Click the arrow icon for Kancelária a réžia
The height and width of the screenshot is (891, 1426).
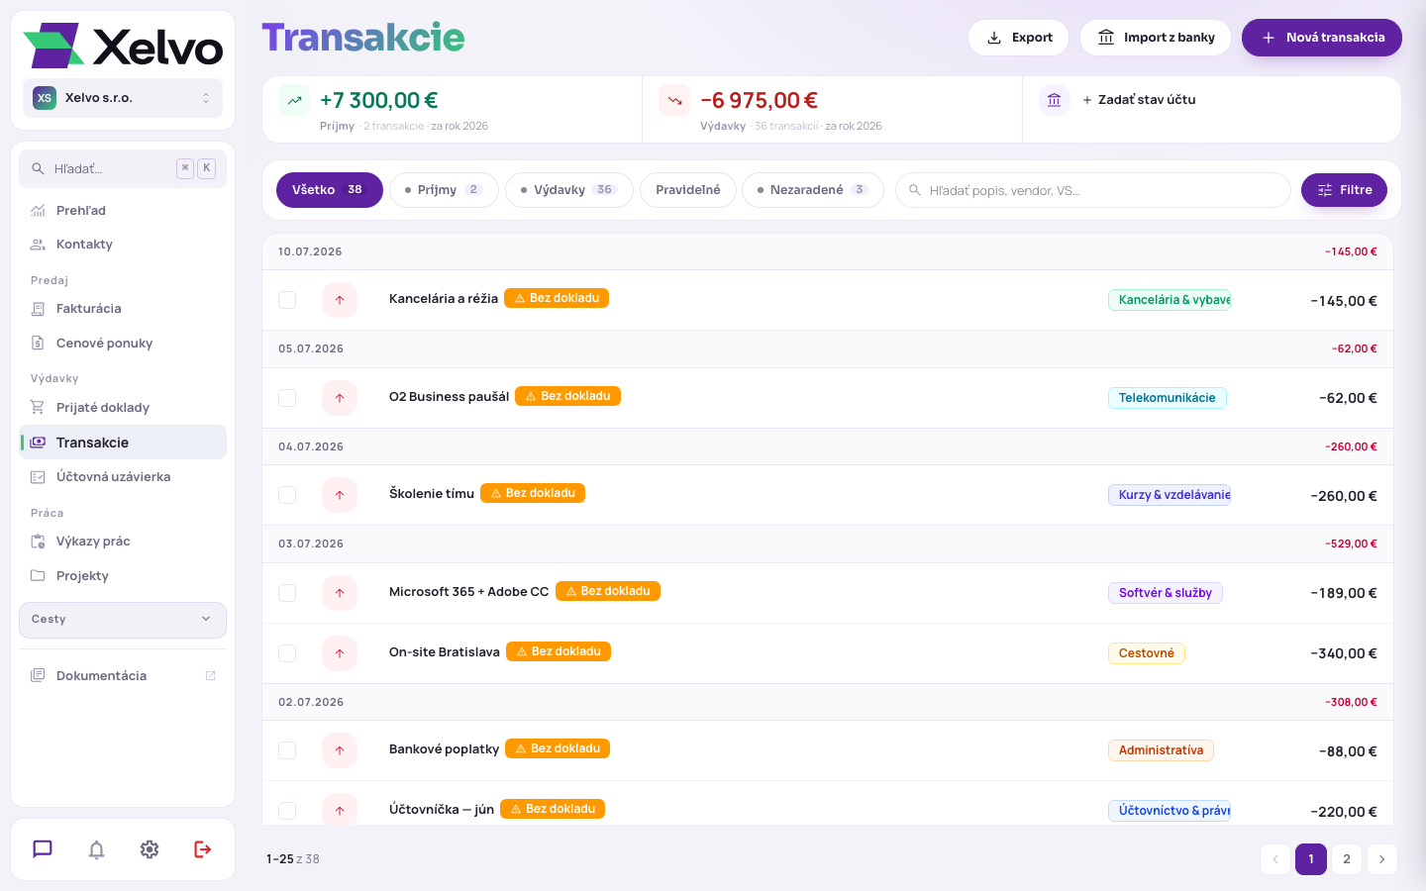[x=340, y=300]
